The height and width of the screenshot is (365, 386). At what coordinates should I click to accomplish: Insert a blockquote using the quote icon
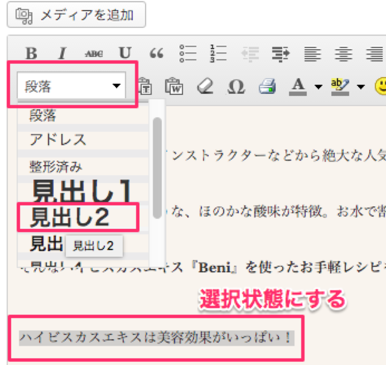pos(156,53)
